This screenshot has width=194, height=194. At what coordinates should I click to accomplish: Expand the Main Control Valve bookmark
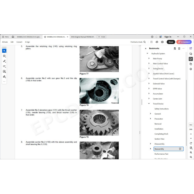149,63
